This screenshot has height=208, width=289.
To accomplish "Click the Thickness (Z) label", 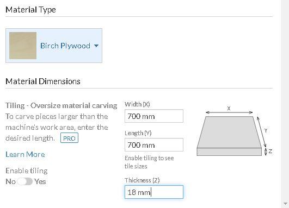I will point(142,180).
